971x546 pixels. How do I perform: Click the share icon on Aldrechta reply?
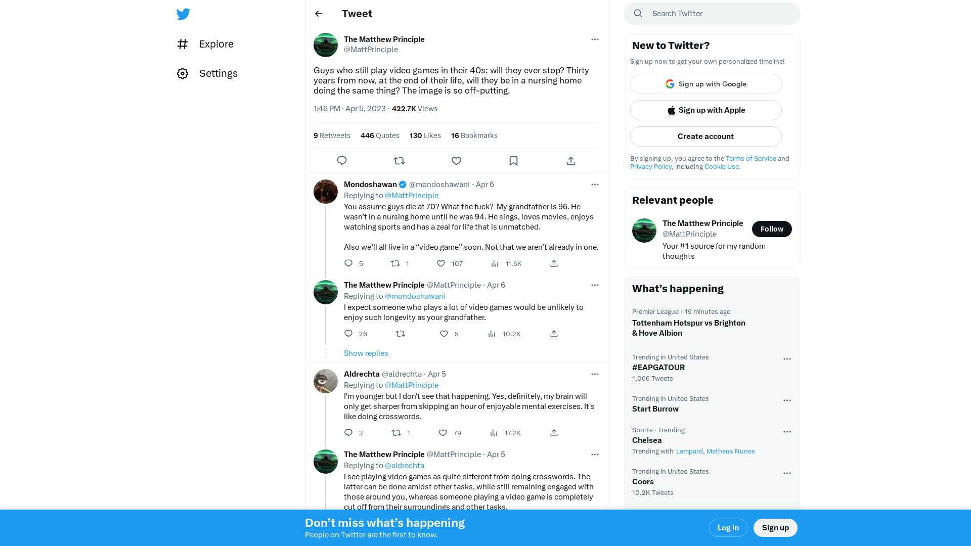pos(554,433)
